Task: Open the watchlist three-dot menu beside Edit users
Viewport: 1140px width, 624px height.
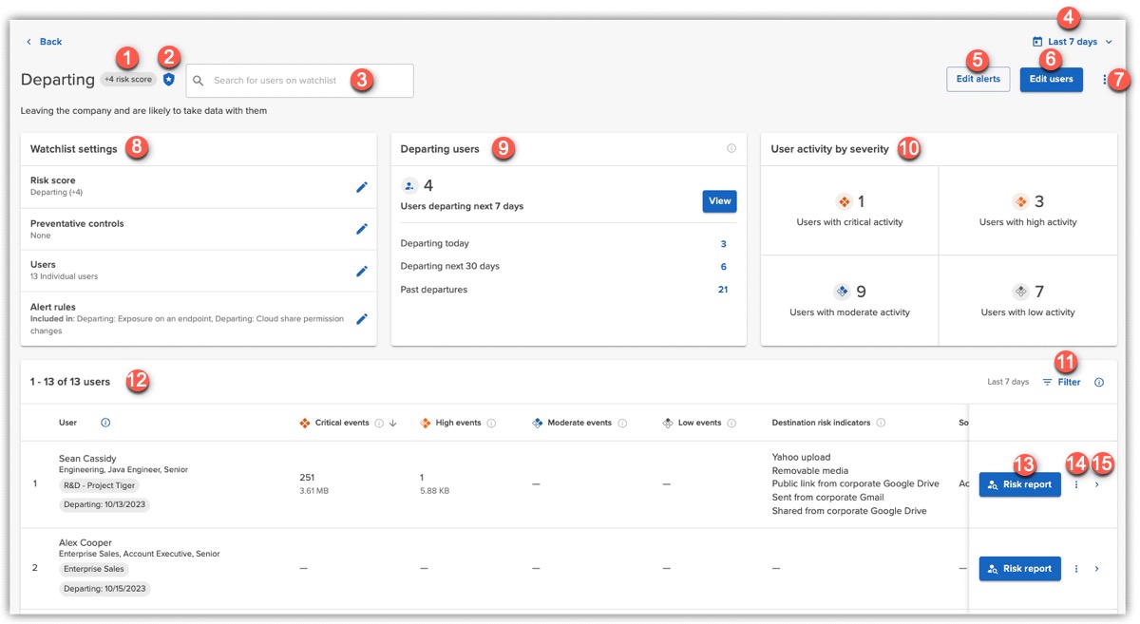Action: pos(1104,80)
